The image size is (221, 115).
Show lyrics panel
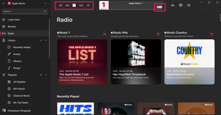[x=181, y=5]
